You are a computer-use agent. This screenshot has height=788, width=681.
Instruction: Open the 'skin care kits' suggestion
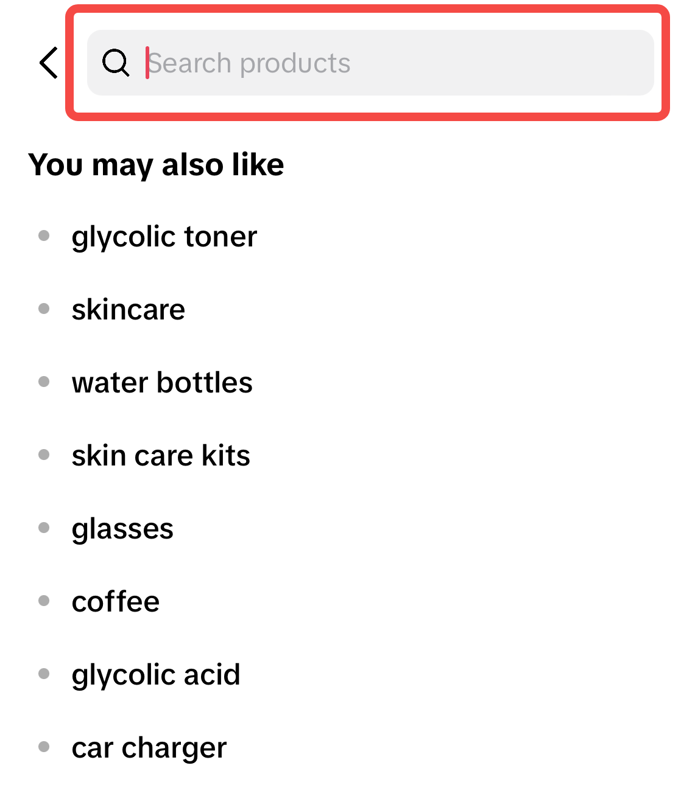[161, 456]
